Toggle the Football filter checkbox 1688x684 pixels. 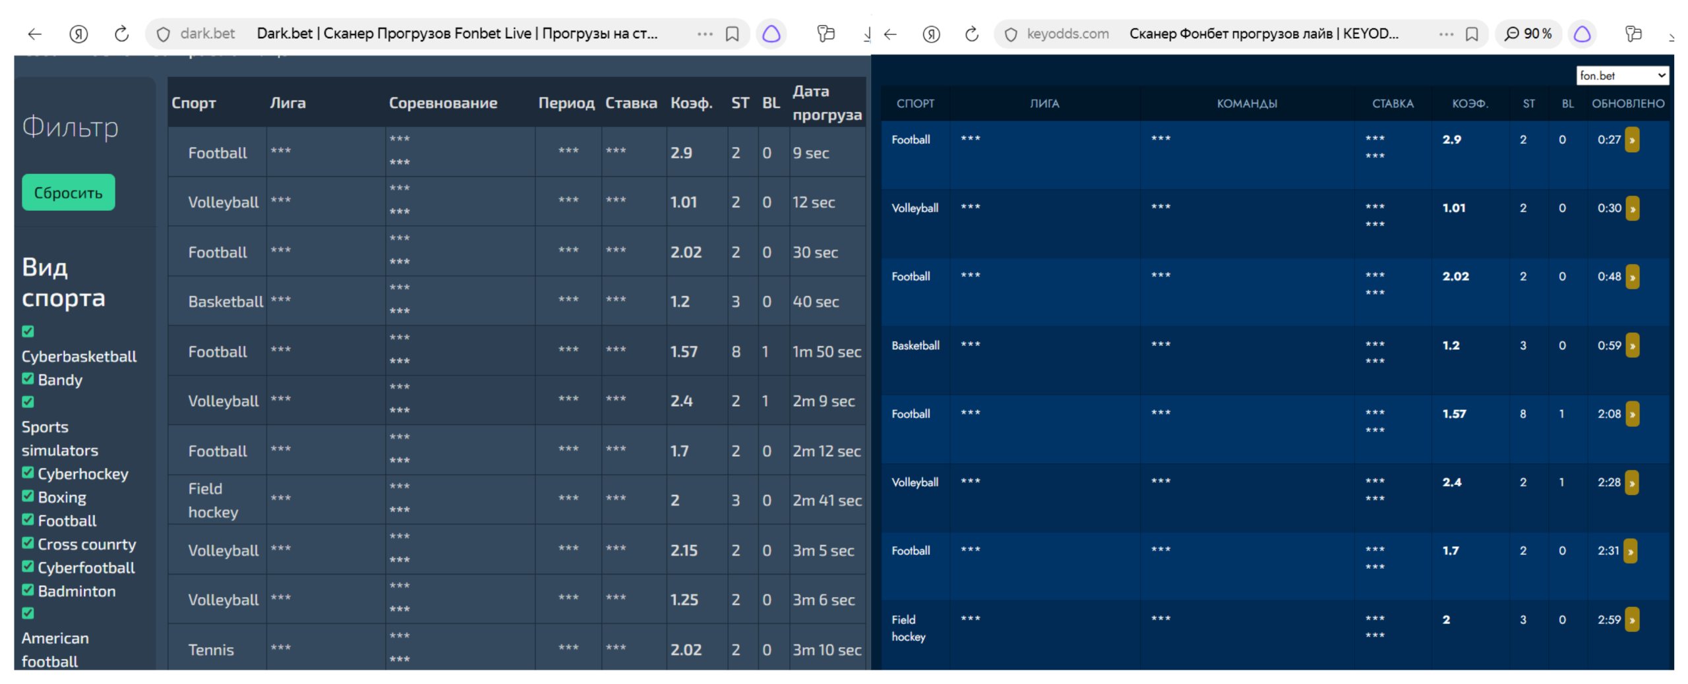pyautogui.click(x=28, y=519)
